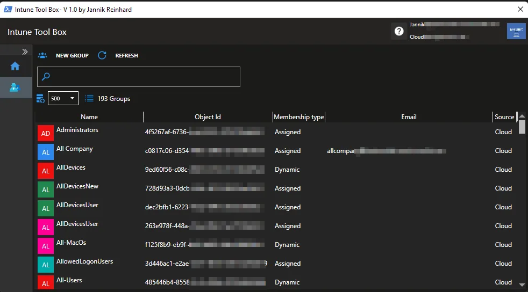528x292 pixels.
Task: Select the All-MacOs group name
Action: coord(71,243)
